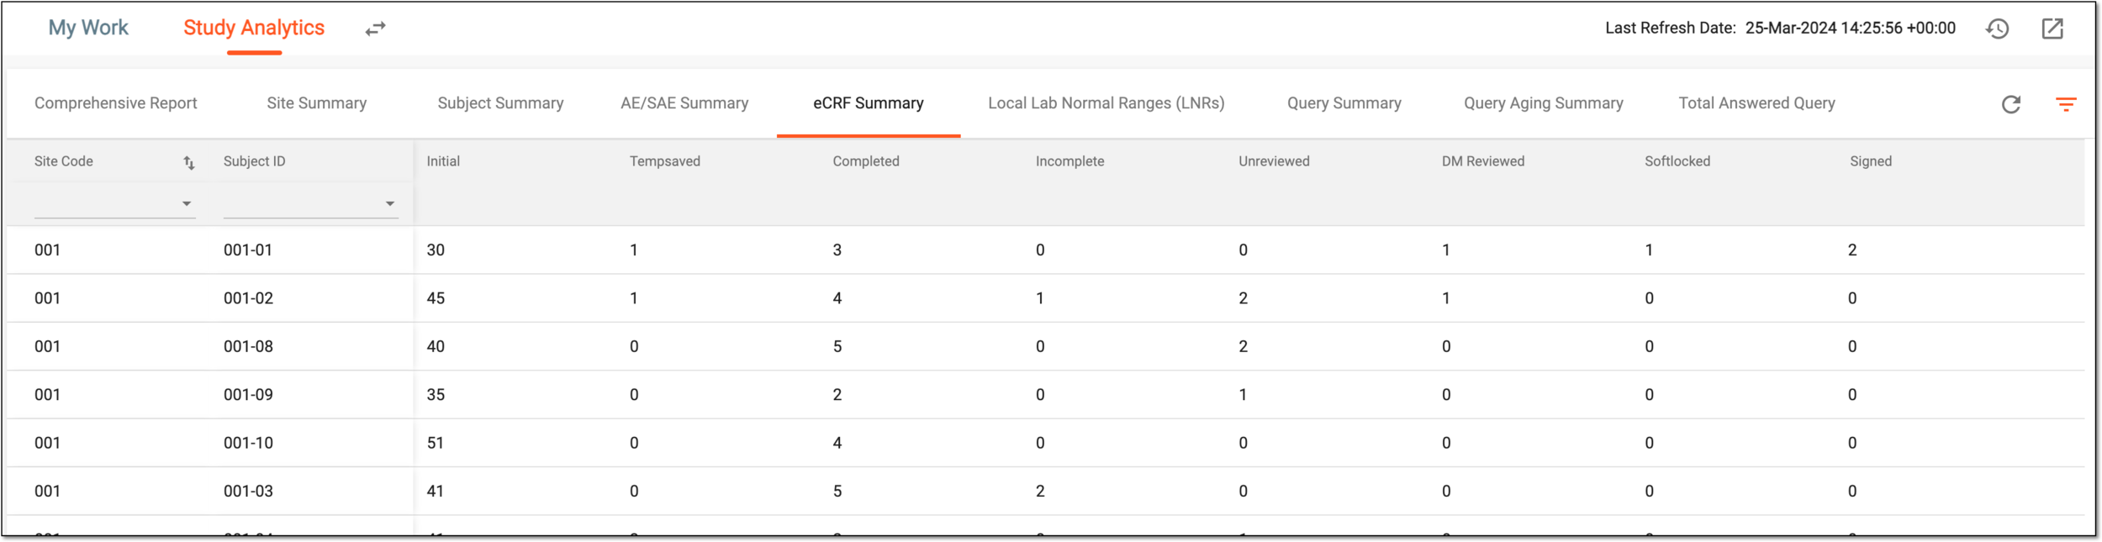Click Initial value 30 for 001-01

pos(436,250)
